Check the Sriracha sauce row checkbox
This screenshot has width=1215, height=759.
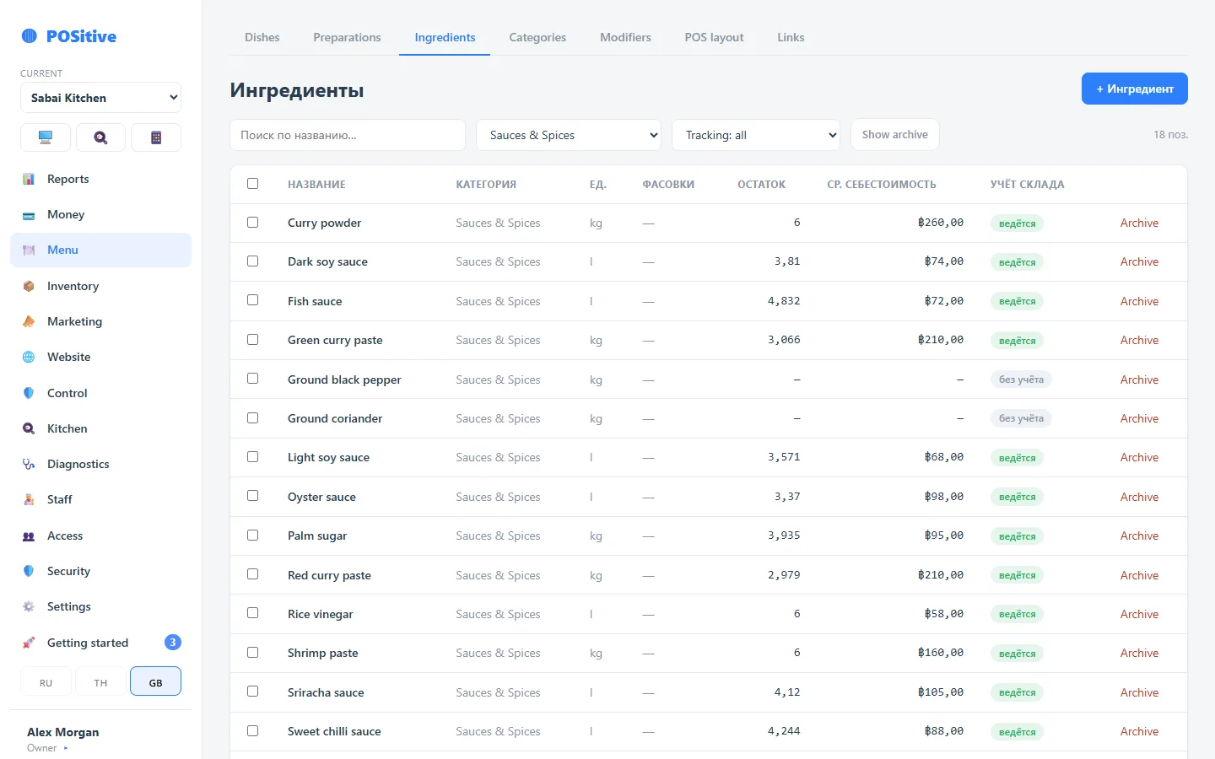(x=252, y=692)
